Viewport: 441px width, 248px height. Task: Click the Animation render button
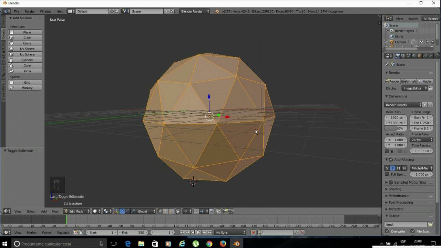pyautogui.click(x=408, y=81)
